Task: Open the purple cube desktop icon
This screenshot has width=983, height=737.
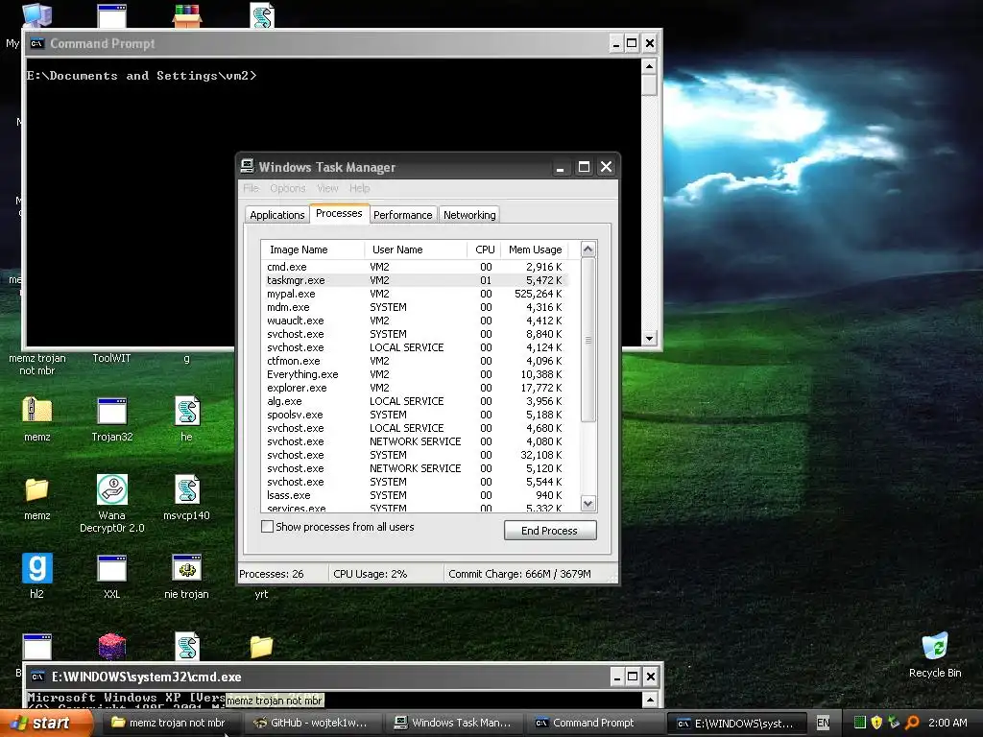Action: [x=112, y=646]
